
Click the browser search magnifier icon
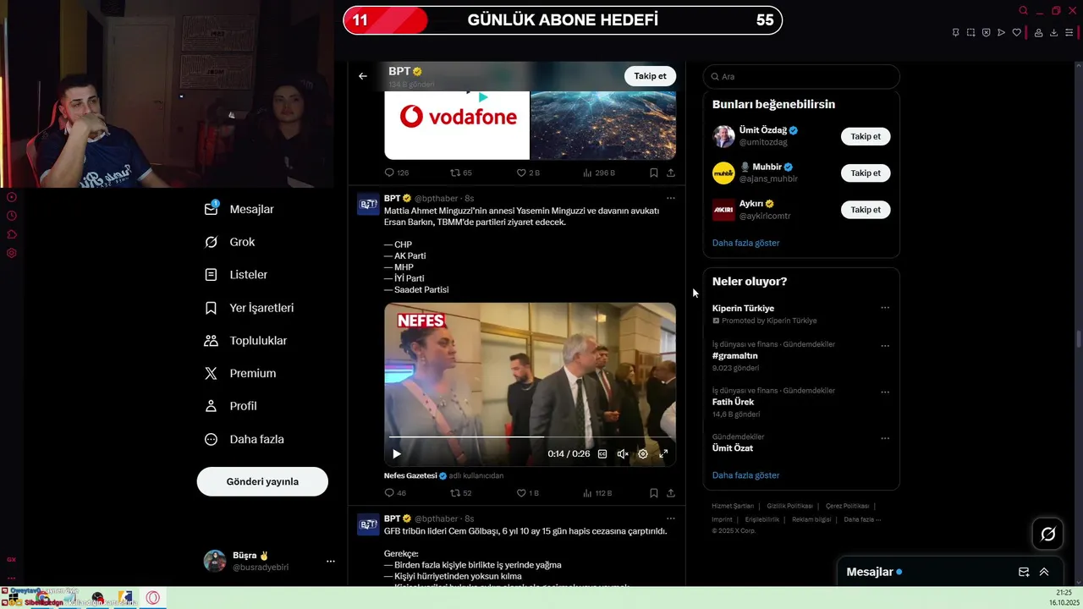(x=1023, y=11)
